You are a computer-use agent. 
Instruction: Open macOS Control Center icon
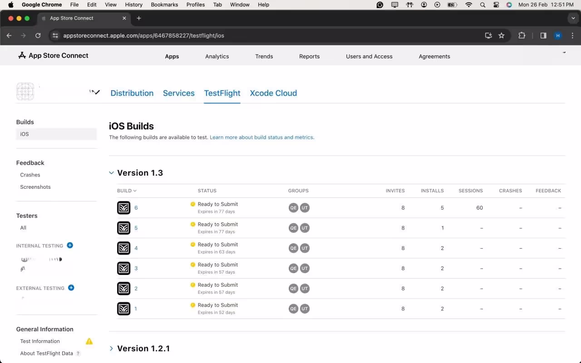click(x=496, y=5)
